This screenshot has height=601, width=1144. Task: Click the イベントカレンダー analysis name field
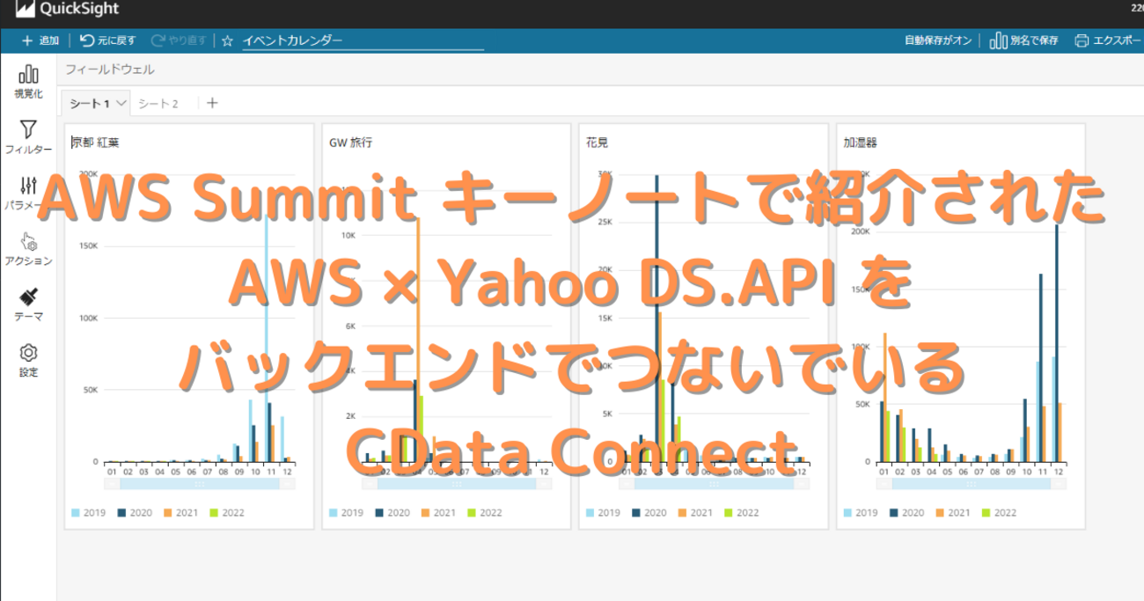coord(361,40)
